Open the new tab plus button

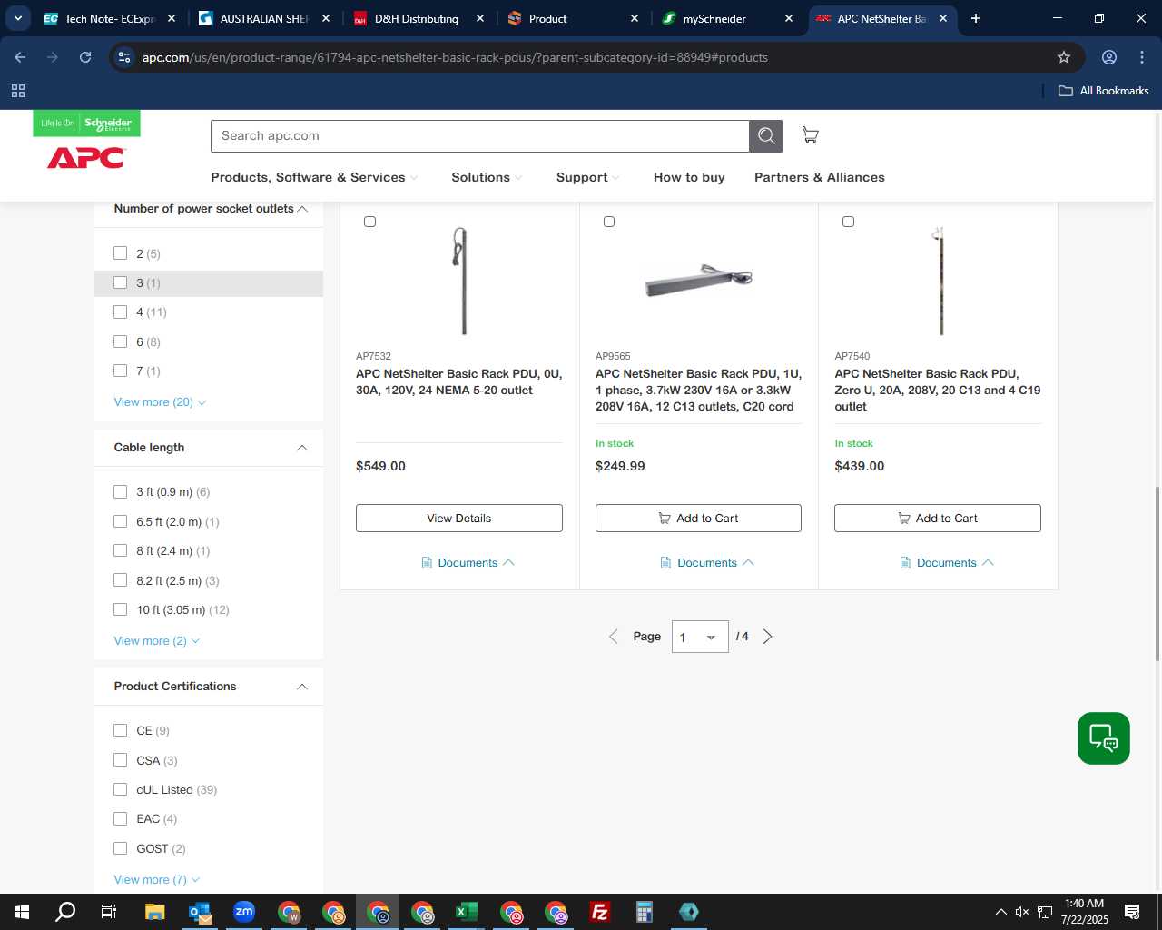click(x=976, y=18)
